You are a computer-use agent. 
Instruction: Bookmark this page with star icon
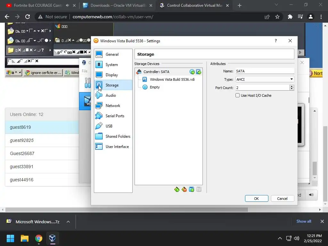tap(277, 17)
